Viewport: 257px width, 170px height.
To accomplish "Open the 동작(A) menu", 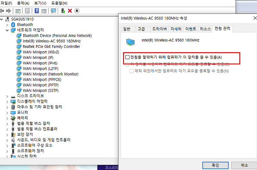I will tap(23, 3).
